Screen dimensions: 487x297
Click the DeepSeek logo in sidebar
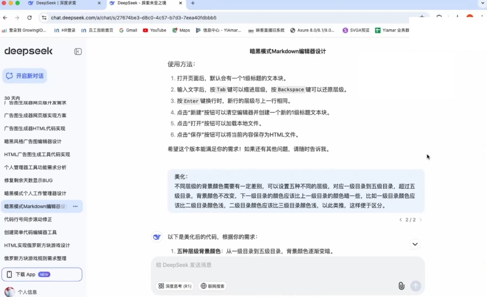(29, 51)
